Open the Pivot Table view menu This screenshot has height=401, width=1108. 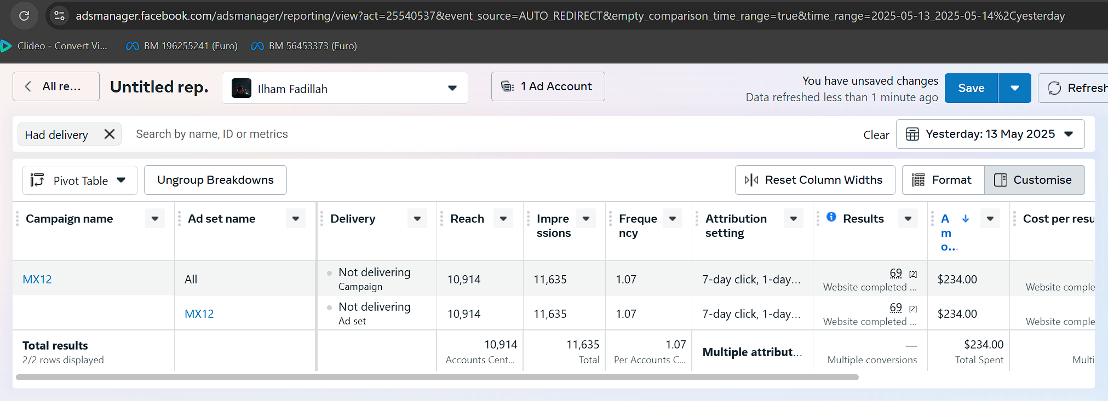79,181
